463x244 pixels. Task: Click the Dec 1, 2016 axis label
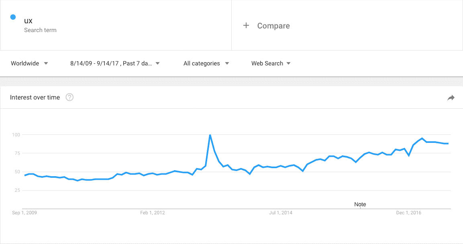click(409, 213)
